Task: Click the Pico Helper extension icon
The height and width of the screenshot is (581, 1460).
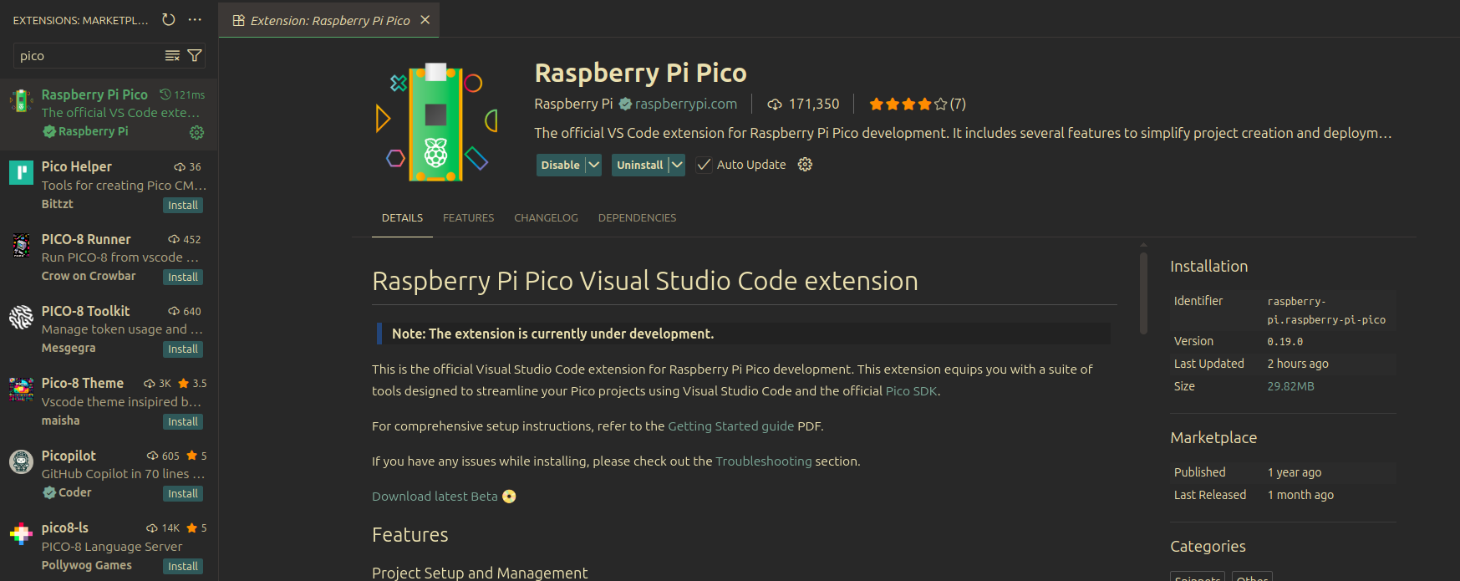Action: coord(21,172)
